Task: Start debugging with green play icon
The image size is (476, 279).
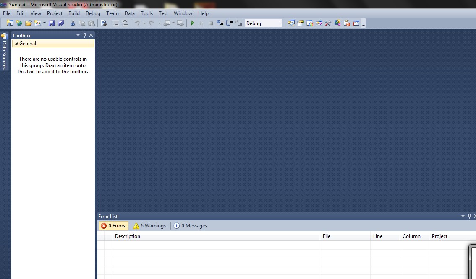Action: (193, 23)
